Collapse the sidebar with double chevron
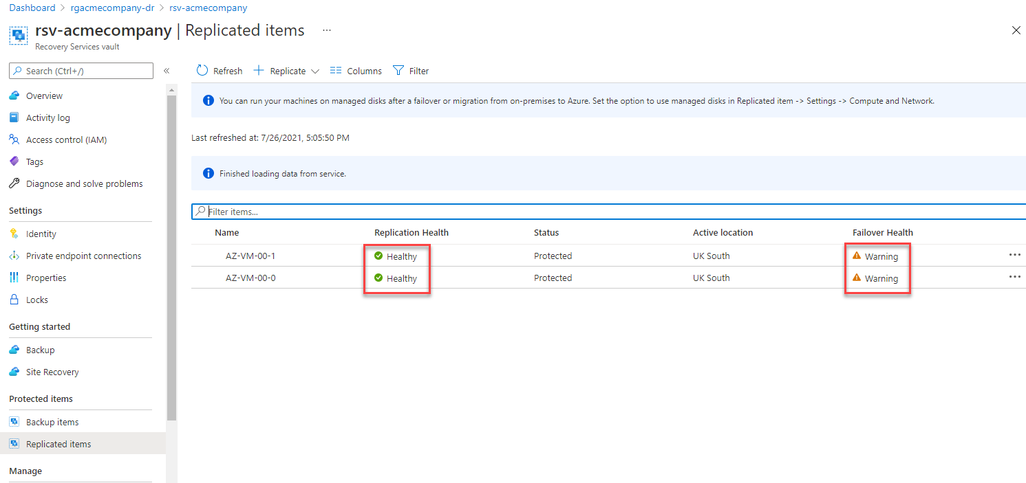 point(167,71)
